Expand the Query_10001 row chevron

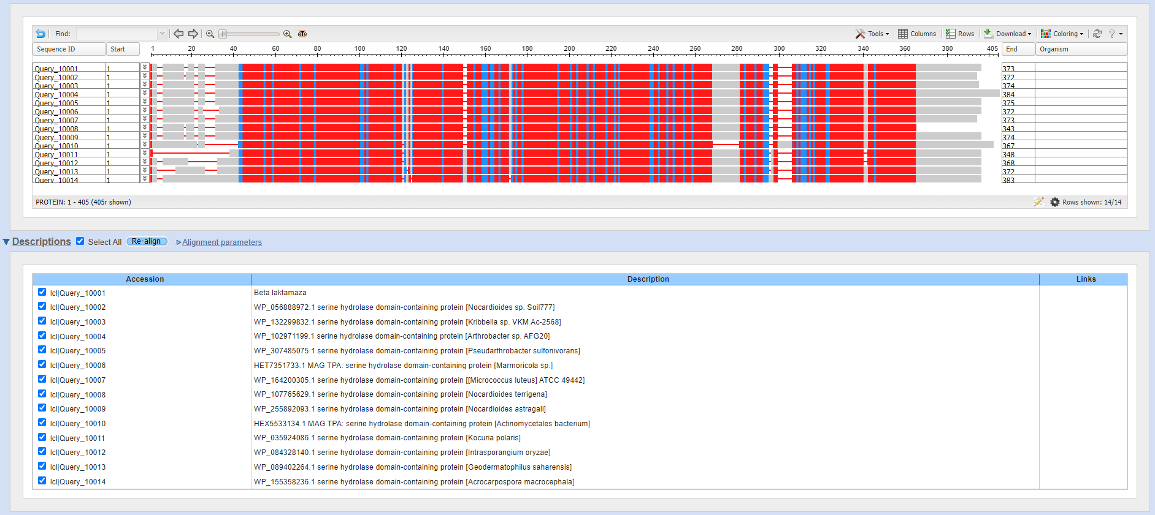tap(145, 67)
